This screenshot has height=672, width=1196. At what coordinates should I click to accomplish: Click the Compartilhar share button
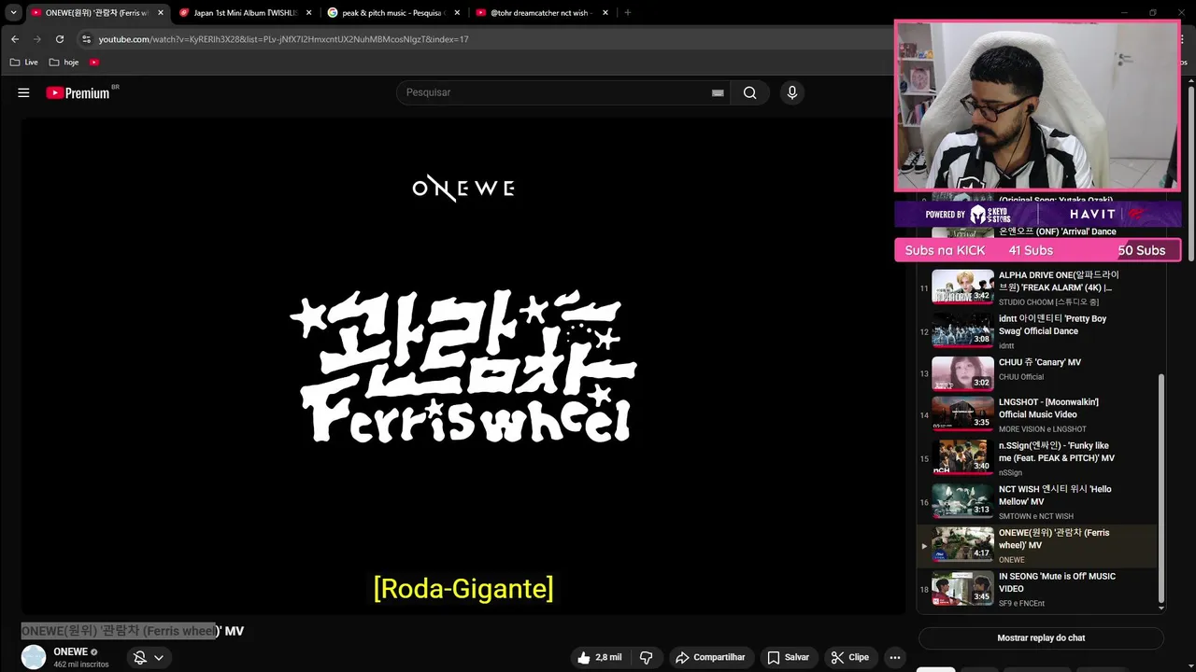coord(710,657)
